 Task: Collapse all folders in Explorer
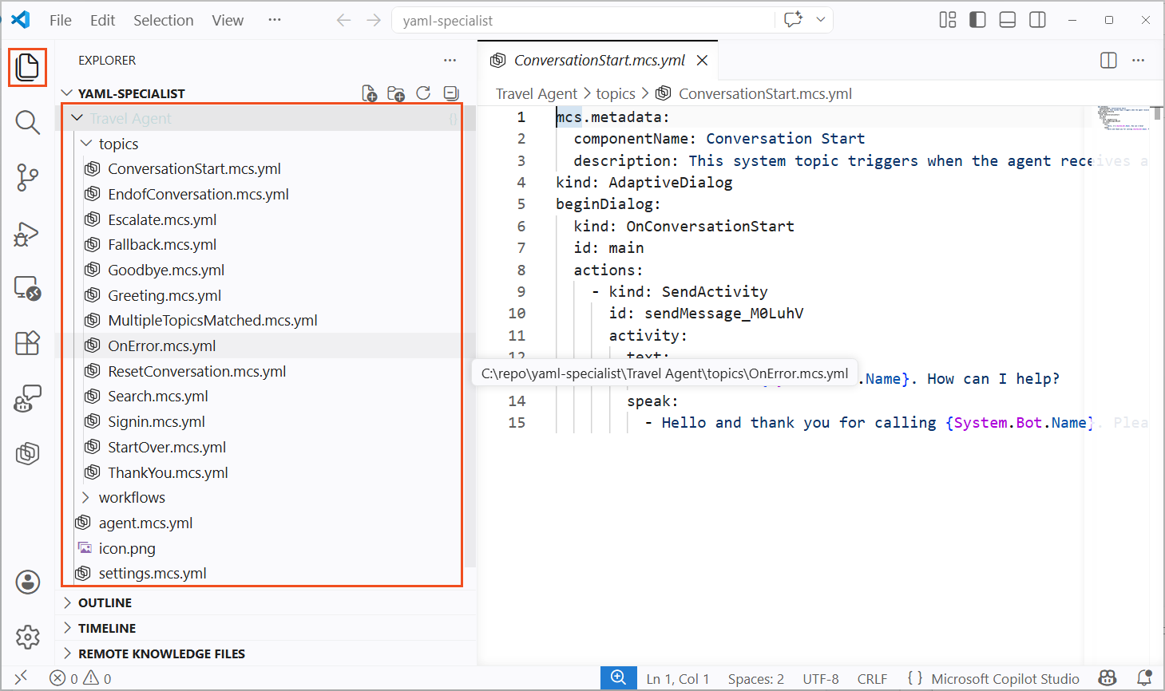(451, 93)
